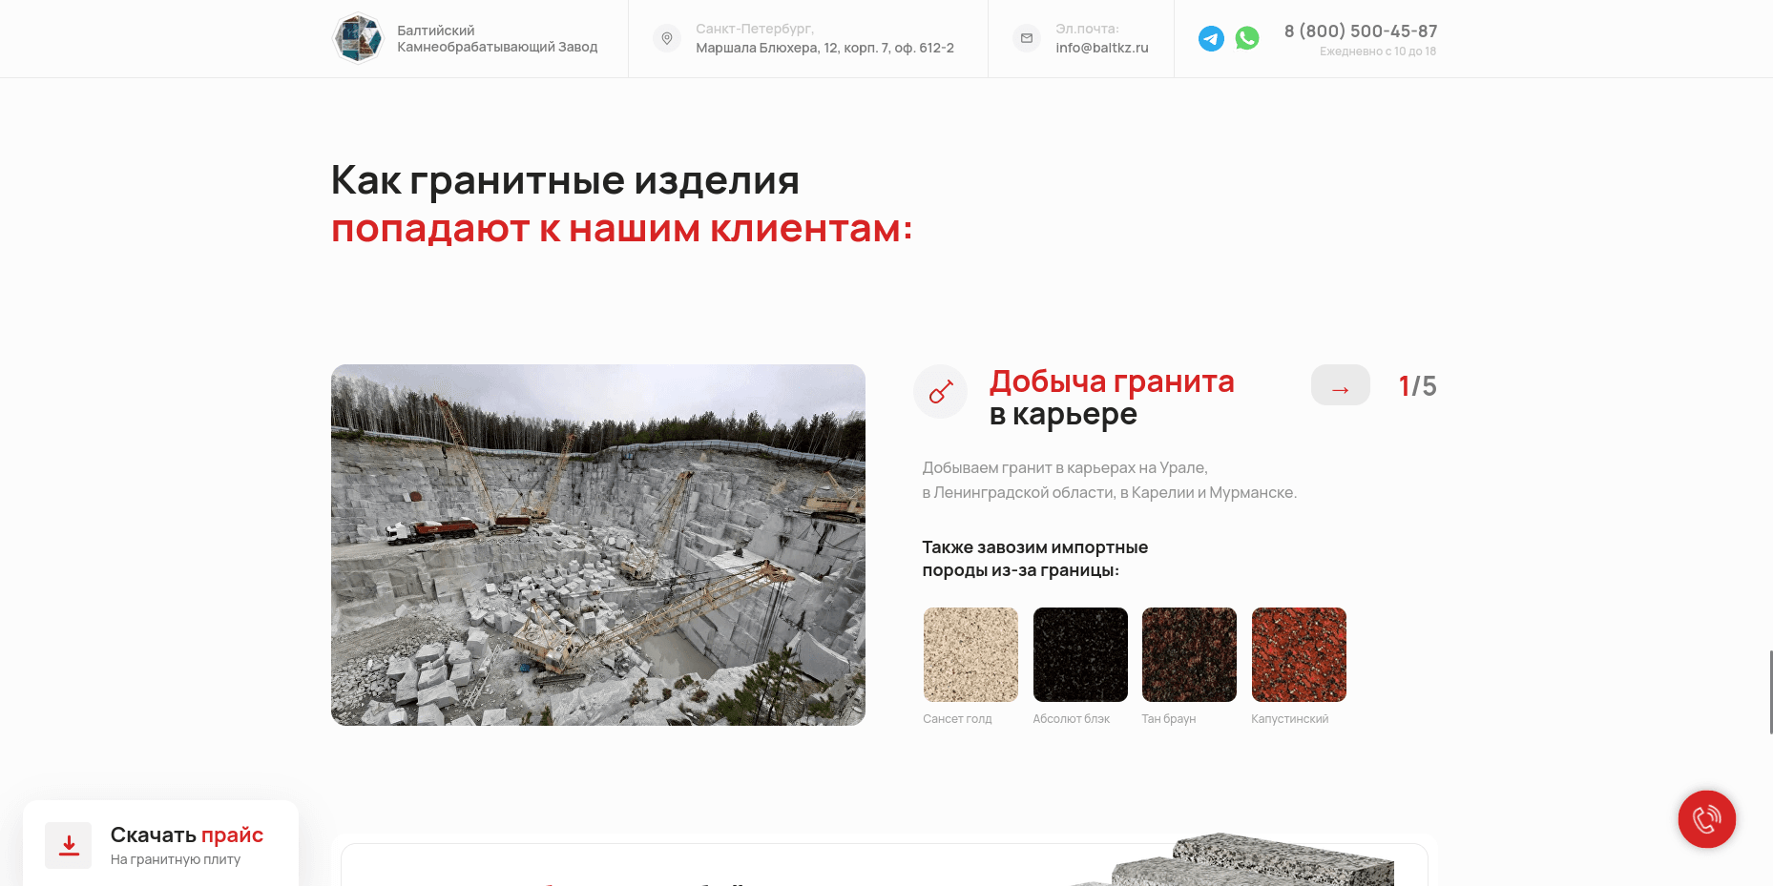Click the office address text

[x=824, y=48]
